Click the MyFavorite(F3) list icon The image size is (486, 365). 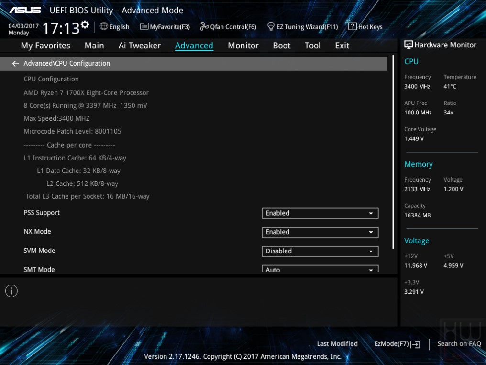pyautogui.click(x=144, y=26)
